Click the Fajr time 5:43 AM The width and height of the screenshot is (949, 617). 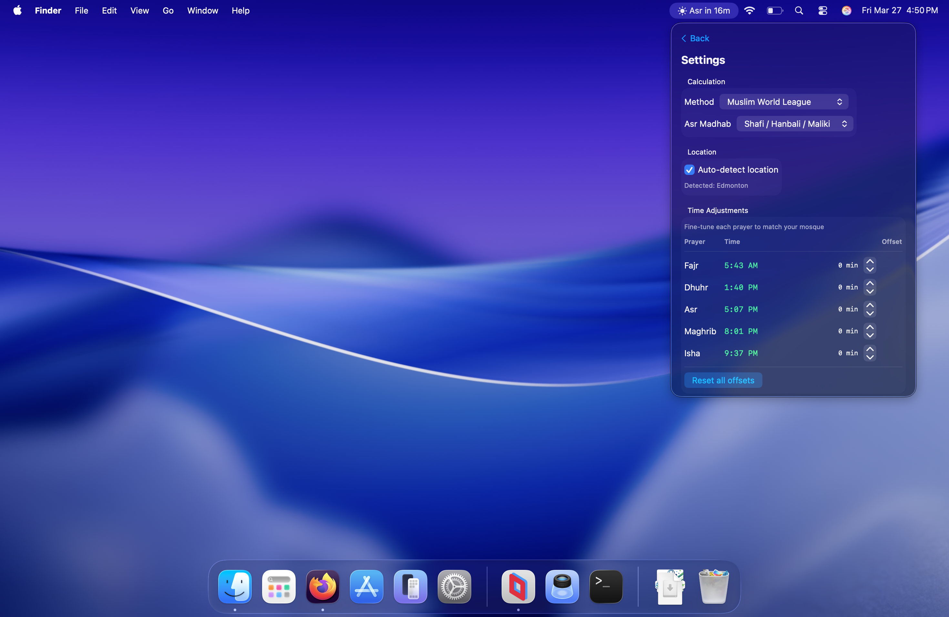pos(741,266)
